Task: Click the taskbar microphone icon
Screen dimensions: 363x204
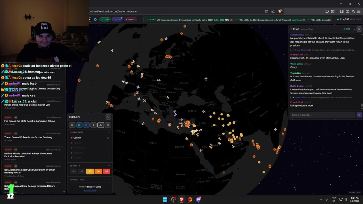Action: point(327,199)
